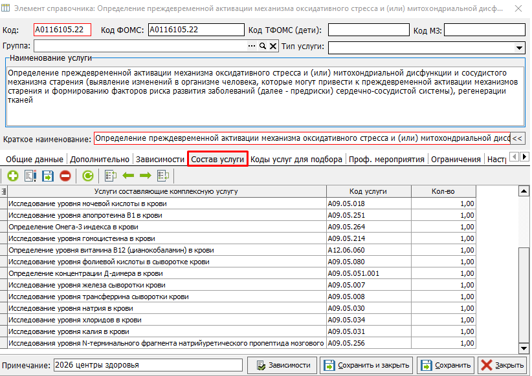The height and width of the screenshot is (376, 532).
Task: Clear the Группа field with X icon
Action: [273, 47]
